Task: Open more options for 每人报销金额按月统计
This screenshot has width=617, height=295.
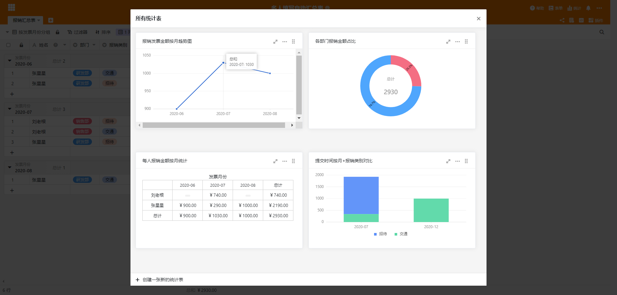Action: tap(285, 161)
